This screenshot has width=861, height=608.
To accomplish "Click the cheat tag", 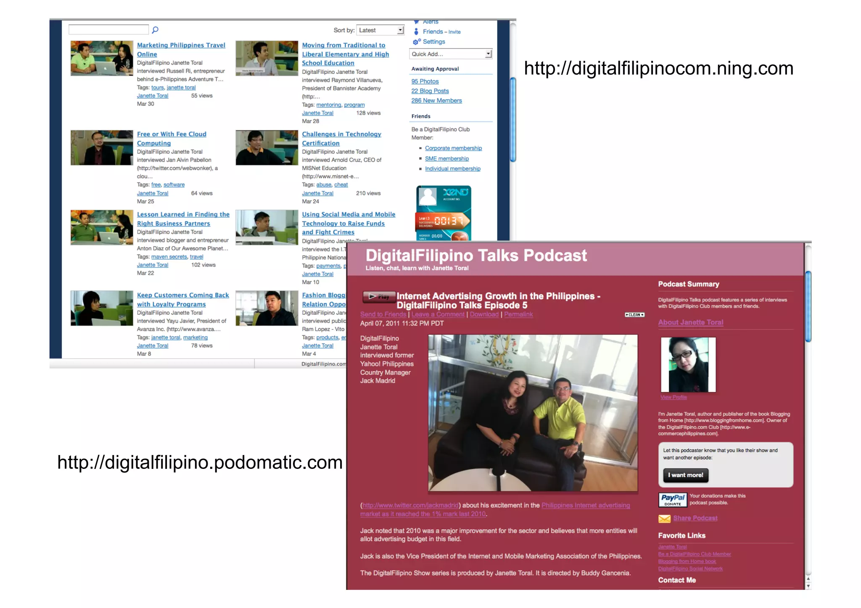I will (341, 185).
